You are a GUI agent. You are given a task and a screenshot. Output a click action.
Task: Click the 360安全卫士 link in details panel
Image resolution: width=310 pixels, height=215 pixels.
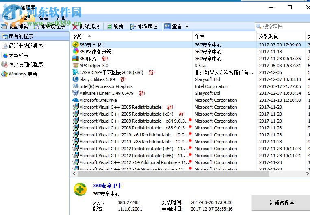(108, 186)
